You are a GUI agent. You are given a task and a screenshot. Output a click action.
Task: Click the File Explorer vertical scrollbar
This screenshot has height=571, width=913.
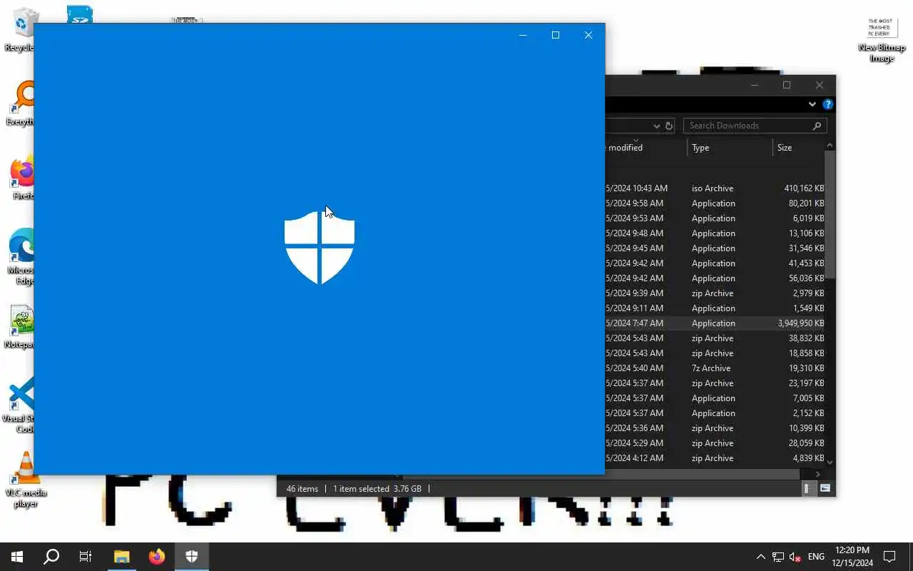tap(830, 214)
